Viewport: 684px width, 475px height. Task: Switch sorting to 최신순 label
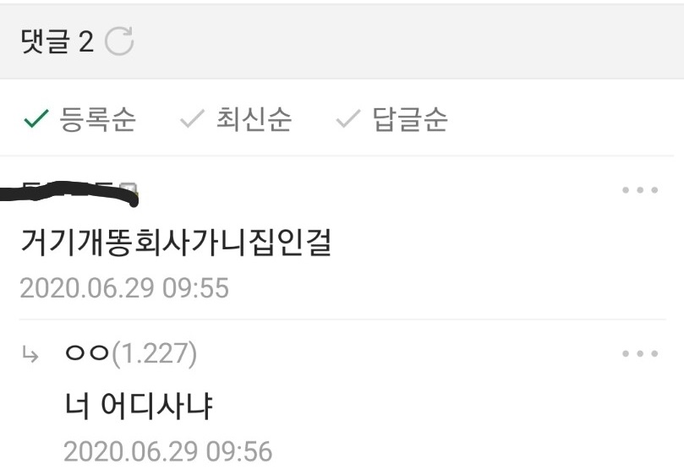tap(254, 118)
